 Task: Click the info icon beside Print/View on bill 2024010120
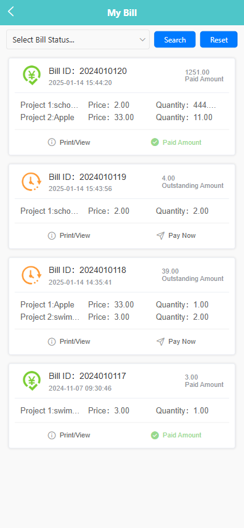click(52, 142)
